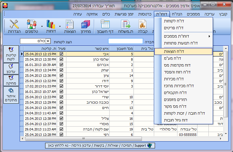Select דו"ח מכירות menu entry
Viewport: 233px width, 152px height.
[183, 79]
